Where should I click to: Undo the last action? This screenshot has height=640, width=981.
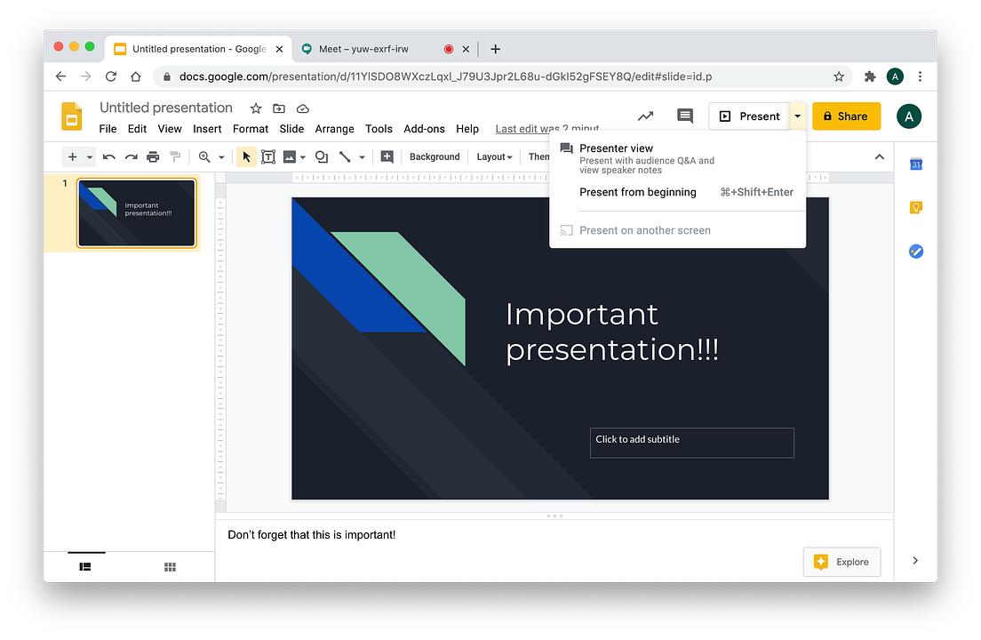108,156
